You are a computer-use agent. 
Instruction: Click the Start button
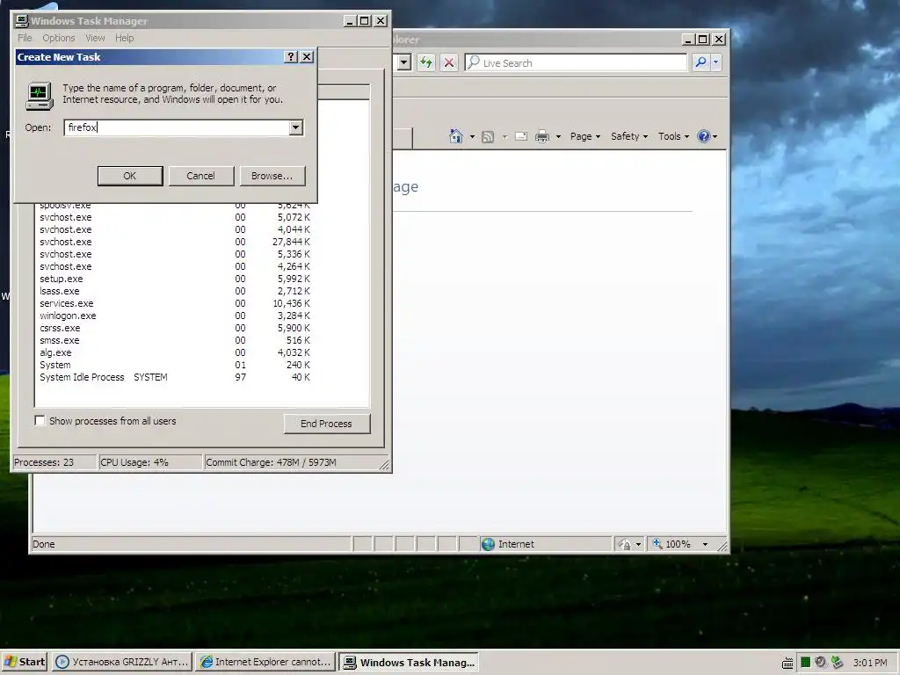[x=24, y=662]
